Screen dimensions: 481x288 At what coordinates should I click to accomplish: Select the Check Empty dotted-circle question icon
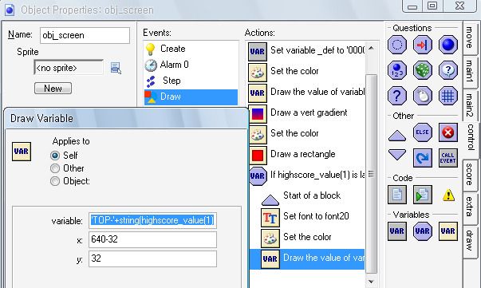click(x=397, y=45)
